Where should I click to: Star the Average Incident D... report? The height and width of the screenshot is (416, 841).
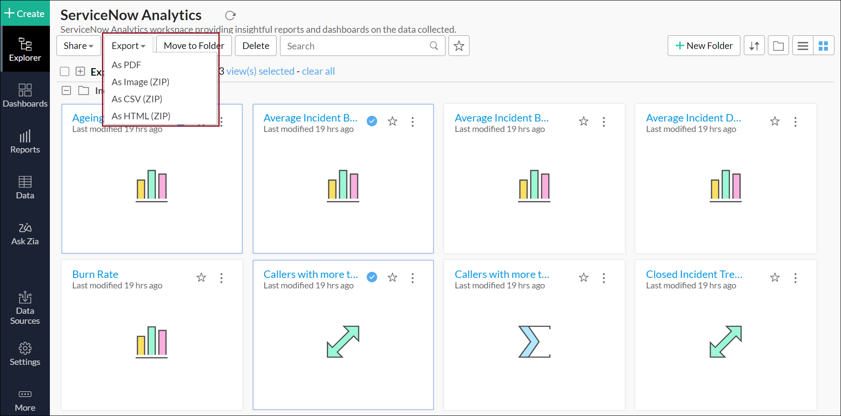point(775,121)
